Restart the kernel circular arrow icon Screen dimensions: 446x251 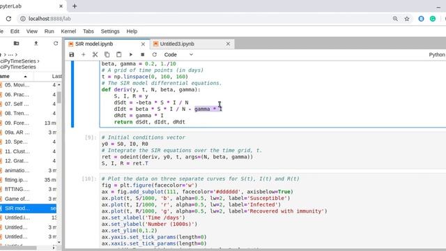point(155,54)
